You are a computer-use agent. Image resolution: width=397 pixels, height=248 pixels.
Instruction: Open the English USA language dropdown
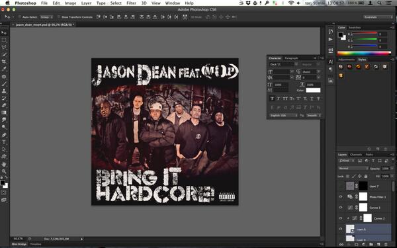(284, 115)
